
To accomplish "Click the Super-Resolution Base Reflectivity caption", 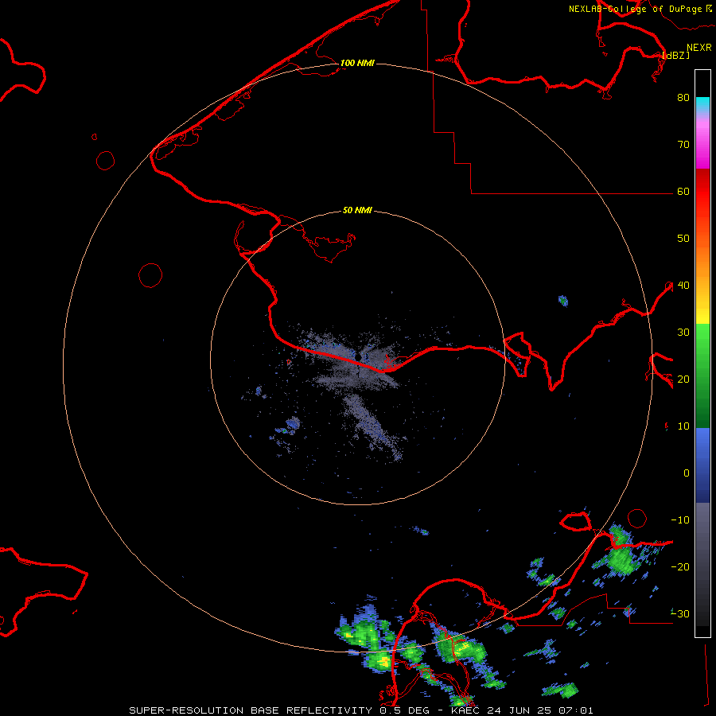I will pos(362,710).
